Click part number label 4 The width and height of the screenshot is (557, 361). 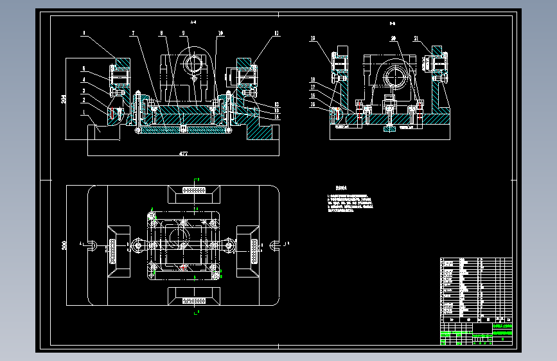(x=84, y=80)
